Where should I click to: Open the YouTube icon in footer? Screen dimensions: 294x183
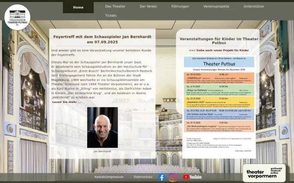coord(192,177)
